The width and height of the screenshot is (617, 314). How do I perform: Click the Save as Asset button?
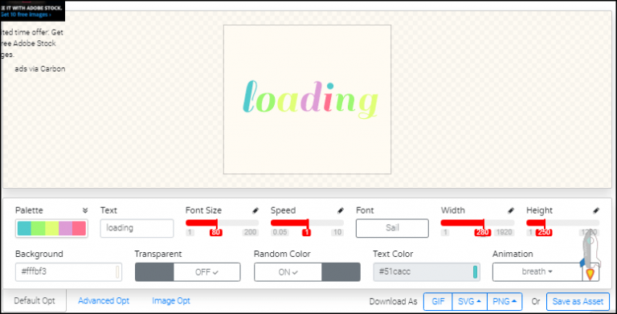pos(578,302)
